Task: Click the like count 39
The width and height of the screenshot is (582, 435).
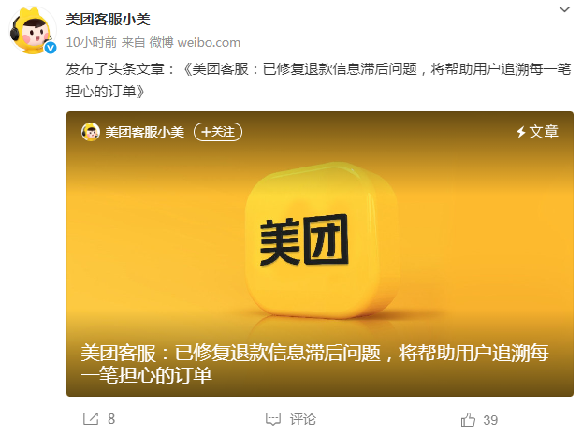Action: pos(490,420)
